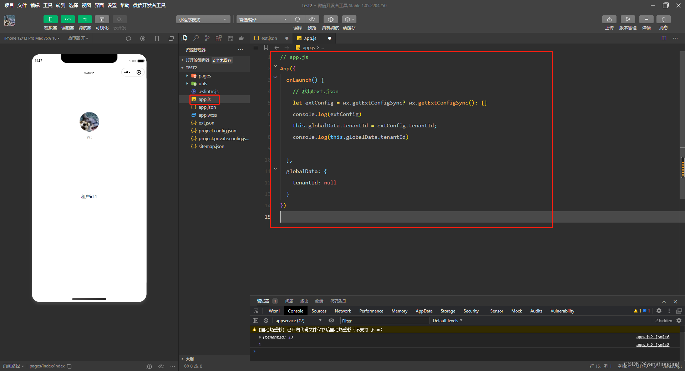Image resolution: width=685 pixels, height=371 pixels.
Task: Expand the outline (大纲) section
Action: [182, 359]
